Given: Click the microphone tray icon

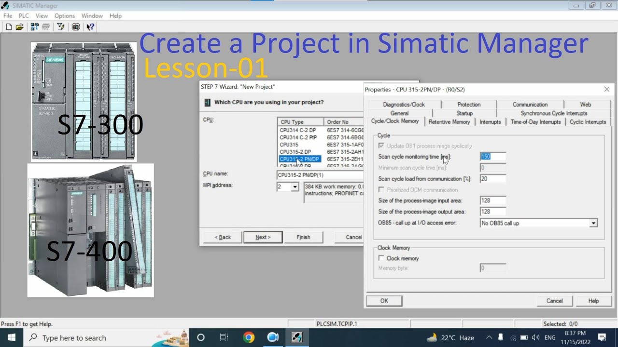Looking at the screenshot, I should tap(501, 338).
